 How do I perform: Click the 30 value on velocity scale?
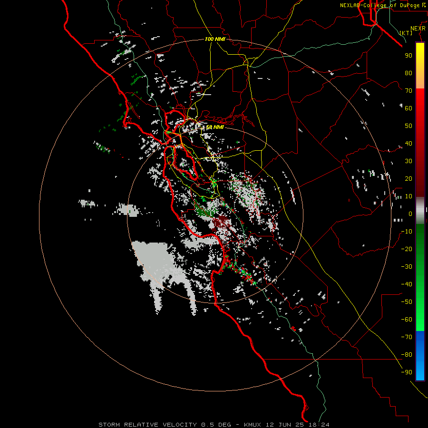point(409,161)
